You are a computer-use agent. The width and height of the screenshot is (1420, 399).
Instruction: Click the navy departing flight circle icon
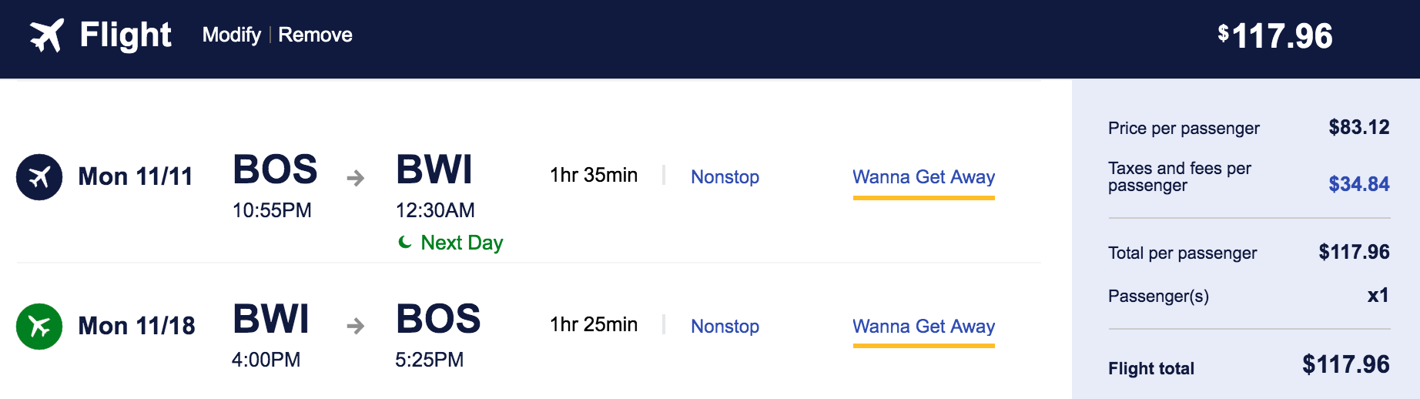[39, 177]
